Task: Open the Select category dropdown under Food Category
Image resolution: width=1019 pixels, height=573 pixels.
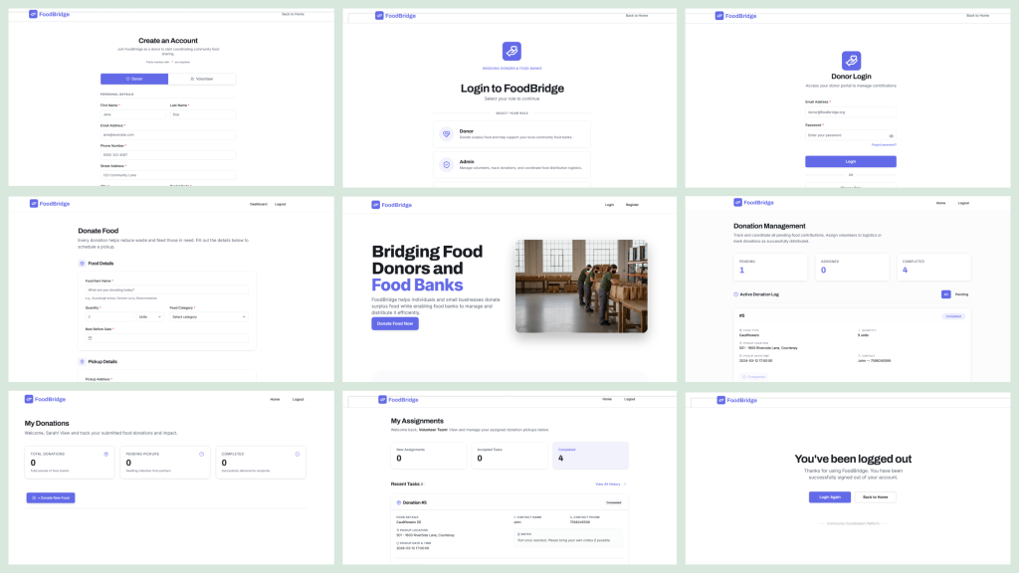Action: click(x=209, y=317)
